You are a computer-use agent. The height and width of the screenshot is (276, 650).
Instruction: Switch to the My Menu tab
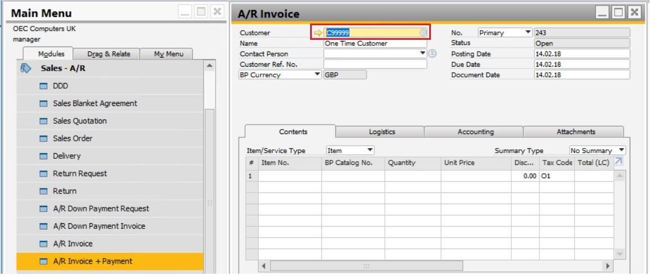[169, 54]
